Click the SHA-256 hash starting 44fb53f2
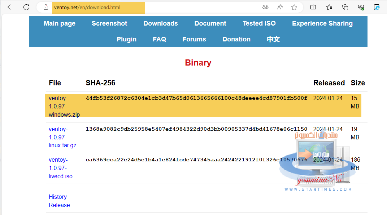The width and height of the screenshot is (387, 215). pyautogui.click(x=196, y=98)
